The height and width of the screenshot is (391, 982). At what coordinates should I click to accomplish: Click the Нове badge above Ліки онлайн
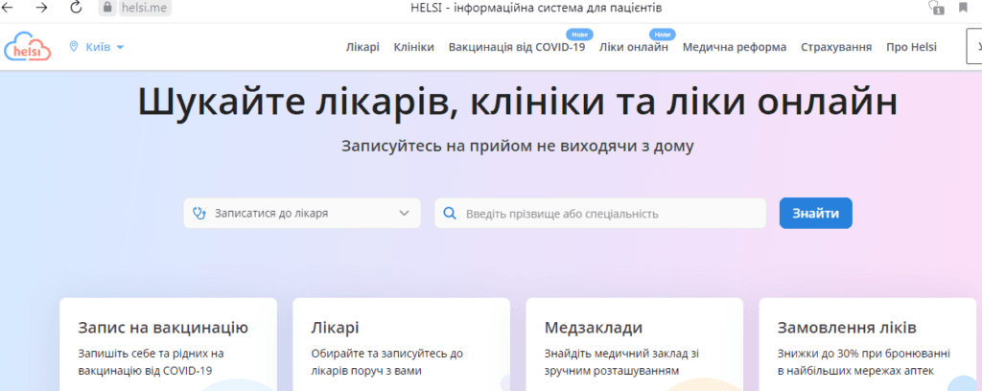pyautogui.click(x=662, y=34)
